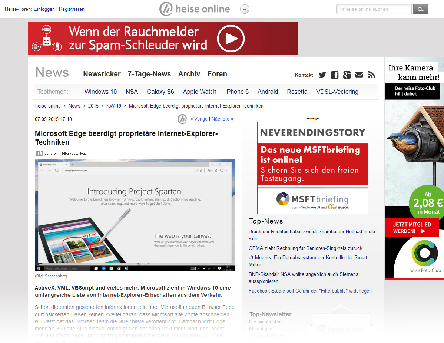Go to the Vorige article
The image size is (444, 343).
199,119
